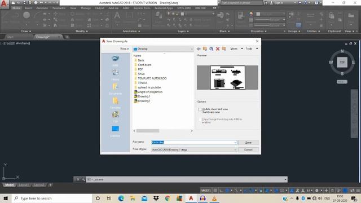The width and height of the screenshot is (361, 203).
Task: Toggle grid display in status bar
Action: pyautogui.click(x=215, y=191)
